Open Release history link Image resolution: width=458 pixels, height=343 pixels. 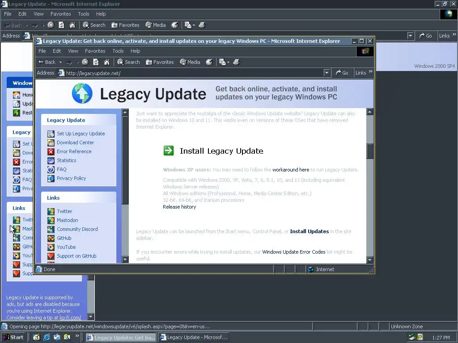[x=179, y=207]
